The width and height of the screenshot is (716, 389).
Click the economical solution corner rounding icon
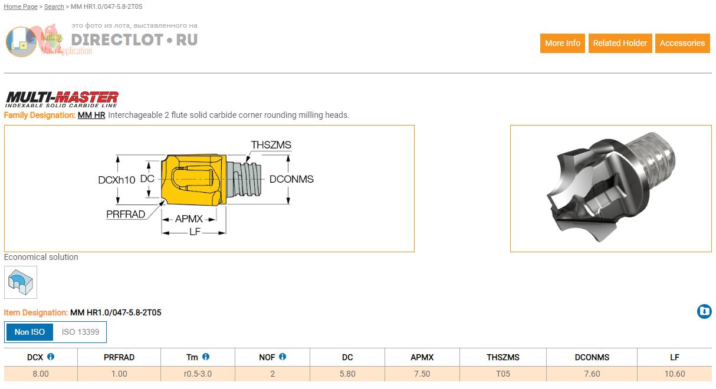[21, 282]
